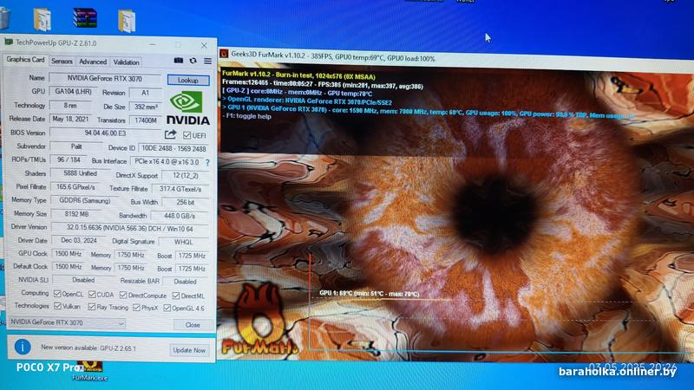Toggle the DirectML checkbox

(176, 296)
